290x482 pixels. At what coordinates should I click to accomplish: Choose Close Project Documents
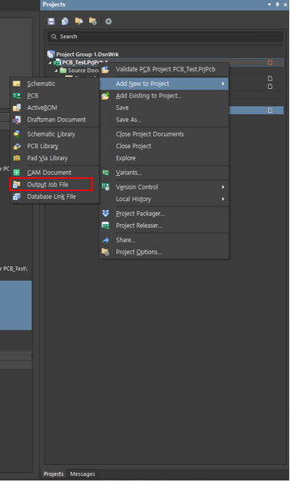pyautogui.click(x=150, y=134)
